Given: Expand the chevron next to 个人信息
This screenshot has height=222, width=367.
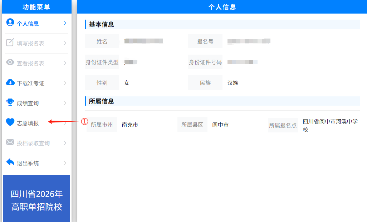Looking at the screenshot, I should click(x=65, y=22).
